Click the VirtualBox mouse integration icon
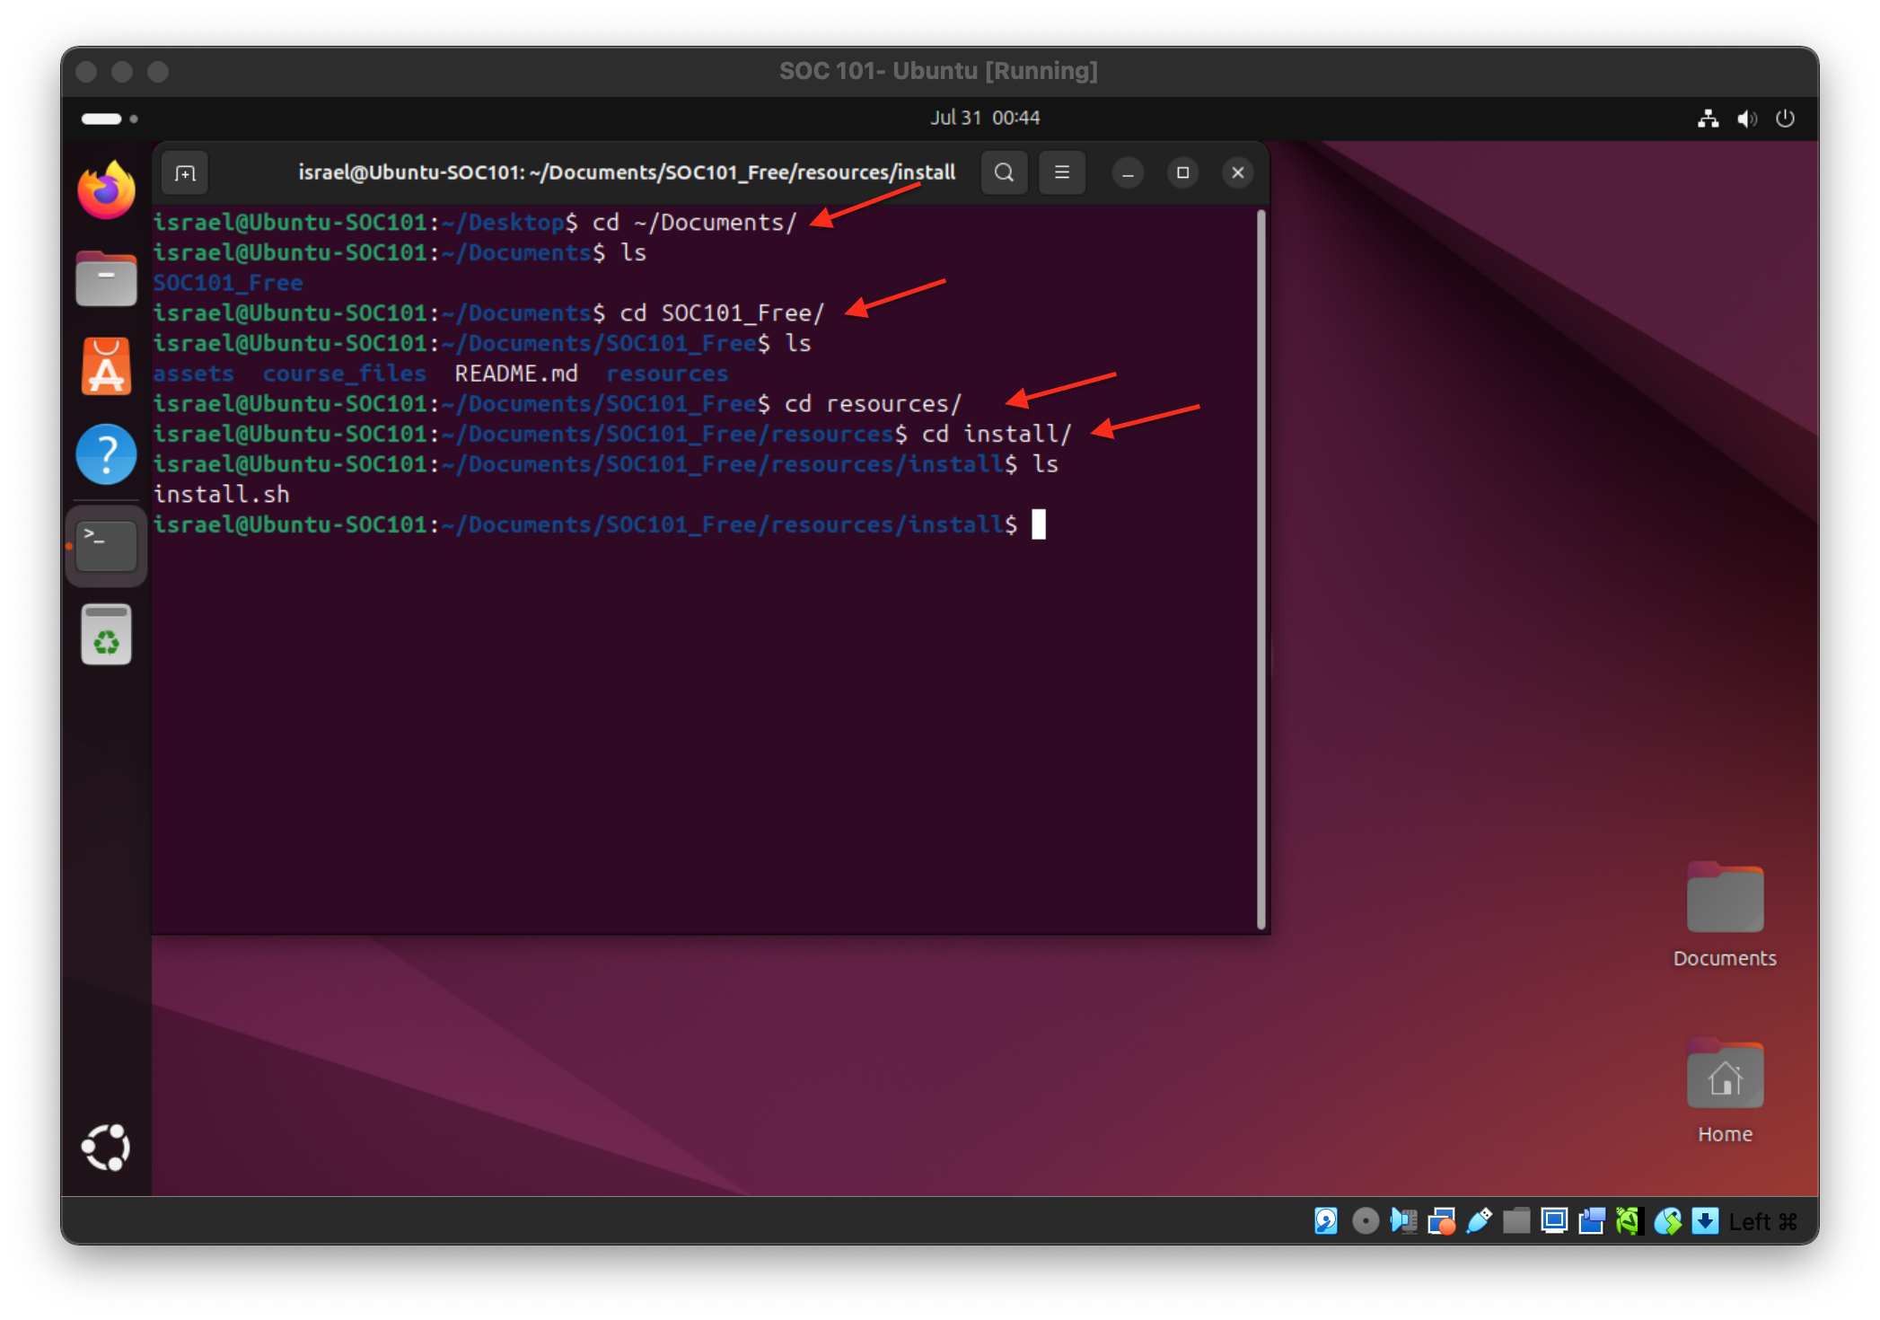The width and height of the screenshot is (1880, 1320). pyautogui.click(x=1667, y=1221)
